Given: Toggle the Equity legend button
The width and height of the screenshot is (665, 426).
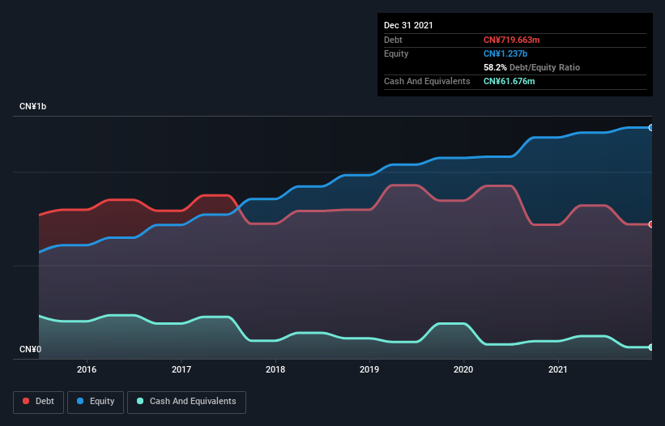Looking at the screenshot, I should 96,402.
